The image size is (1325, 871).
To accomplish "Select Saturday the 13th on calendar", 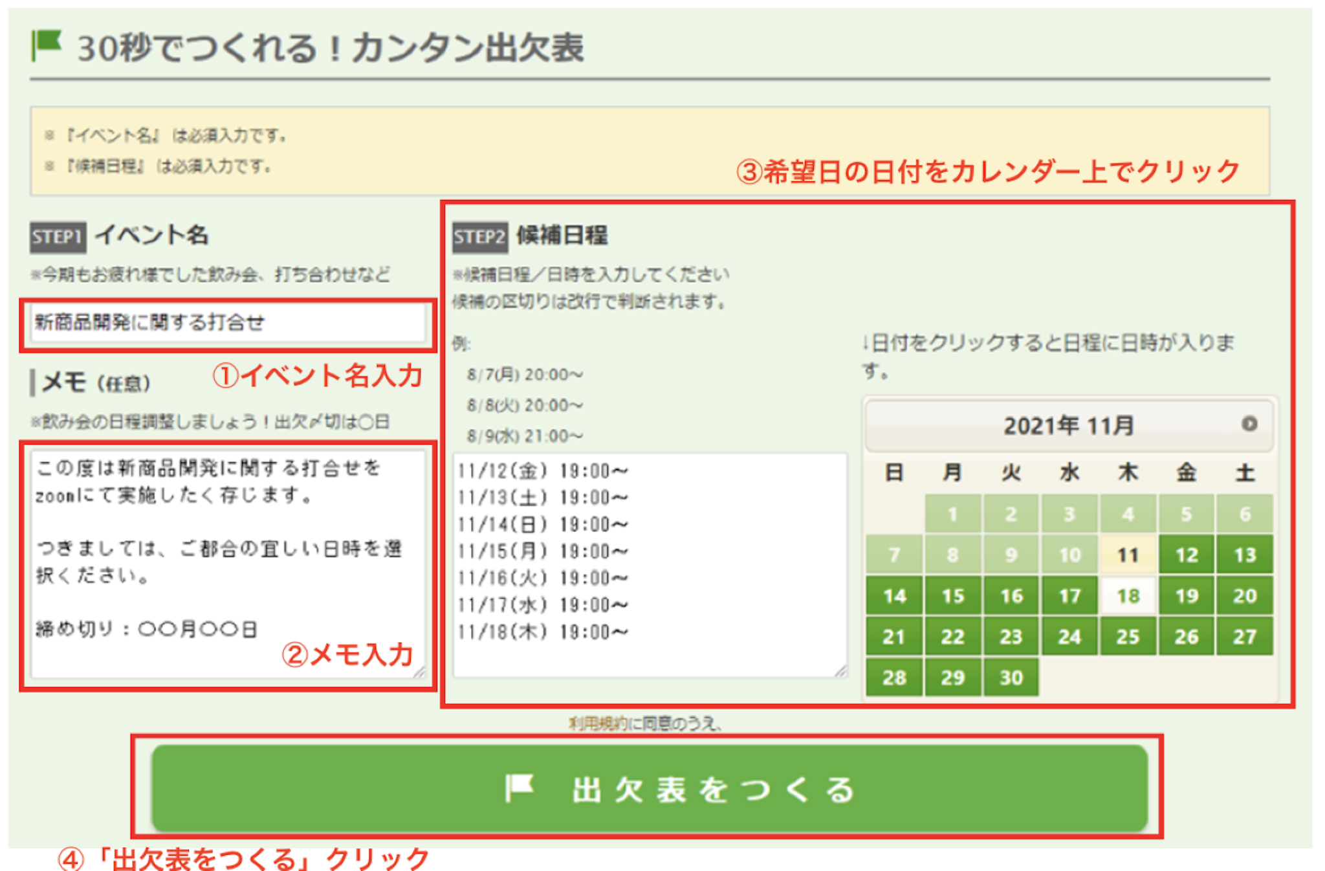I will 1244,555.
